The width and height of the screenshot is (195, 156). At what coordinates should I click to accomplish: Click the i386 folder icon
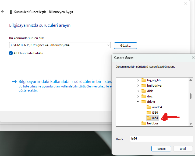click(x=149, y=112)
